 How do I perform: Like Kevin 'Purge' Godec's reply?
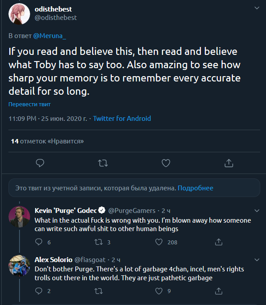click(159, 242)
